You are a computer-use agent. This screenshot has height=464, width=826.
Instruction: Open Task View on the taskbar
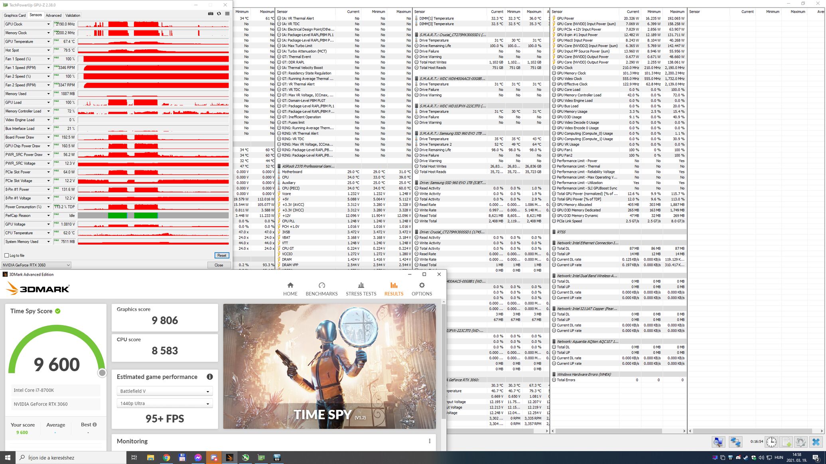134,458
